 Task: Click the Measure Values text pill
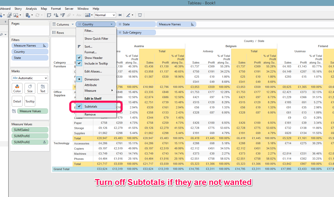tap(32, 111)
